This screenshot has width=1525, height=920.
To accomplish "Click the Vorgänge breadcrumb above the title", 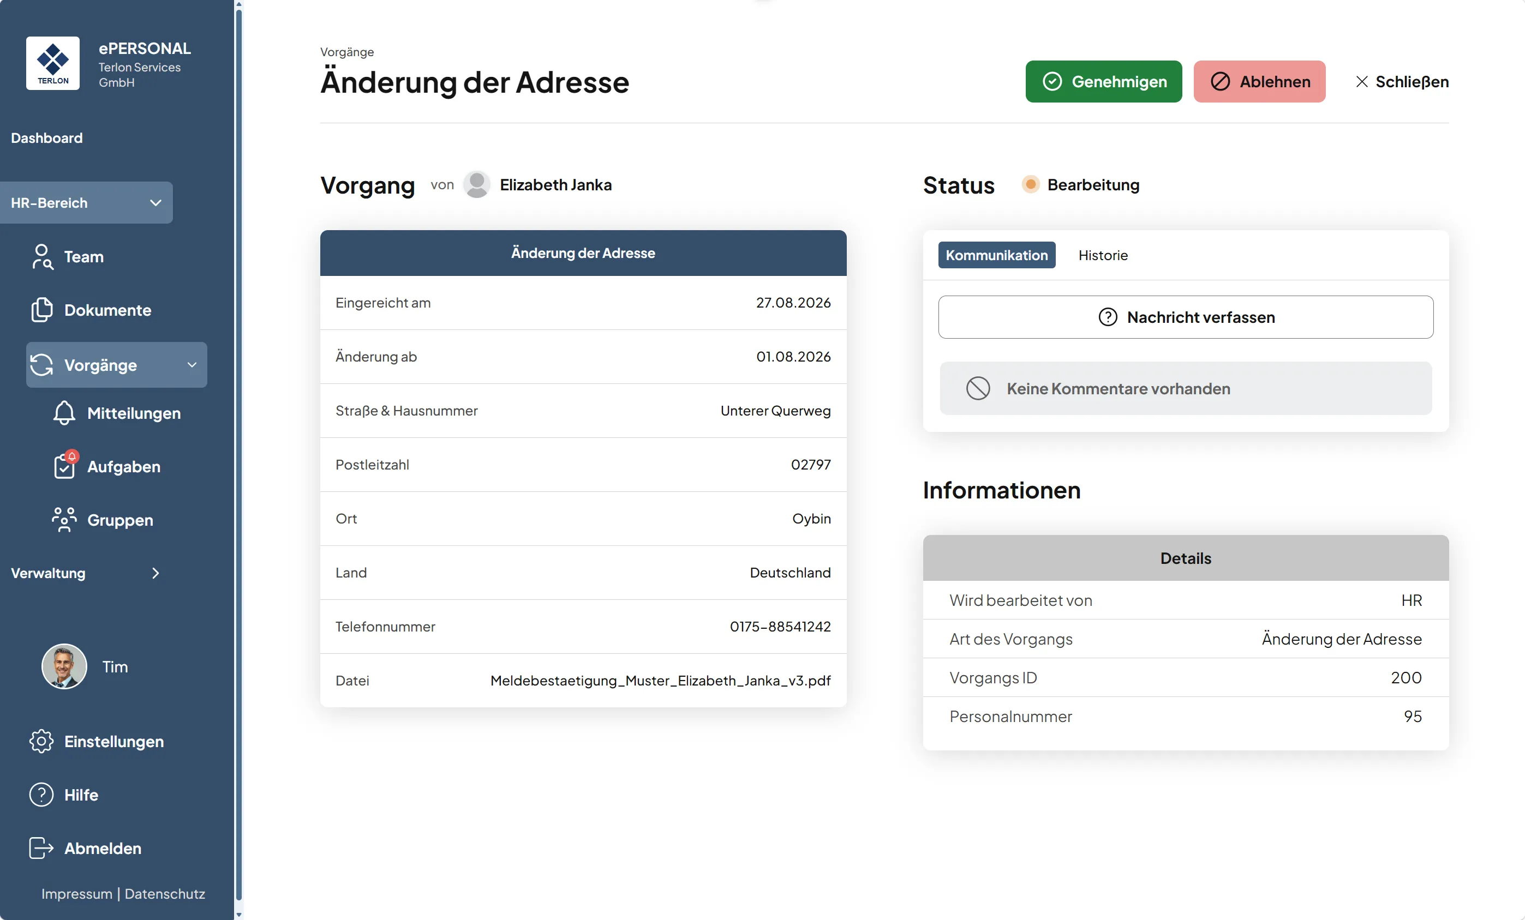I will [346, 52].
